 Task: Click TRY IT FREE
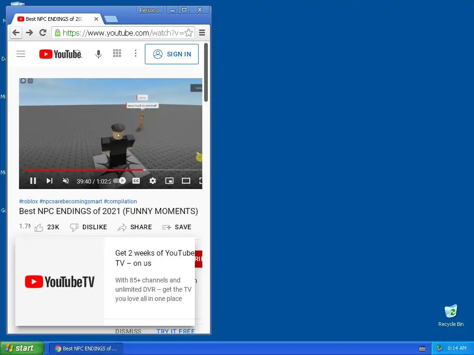(175, 331)
